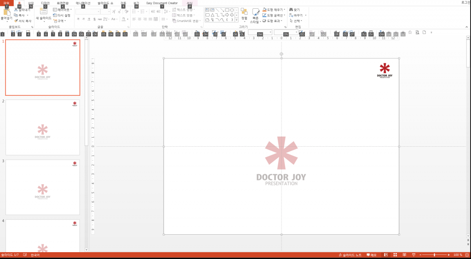Switch to Reading view icon

tap(405, 255)
